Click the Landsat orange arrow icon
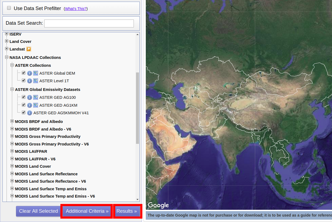The width and height of the screenshot is (332, 222). pyautogui.click(x=29, y=49)
